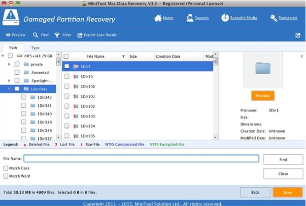Click the Size column header

[x=141, y=56]
